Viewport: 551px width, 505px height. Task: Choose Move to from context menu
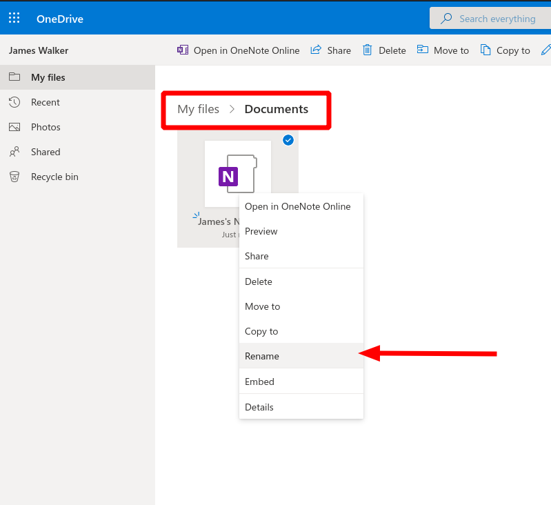tap(301, 306)
